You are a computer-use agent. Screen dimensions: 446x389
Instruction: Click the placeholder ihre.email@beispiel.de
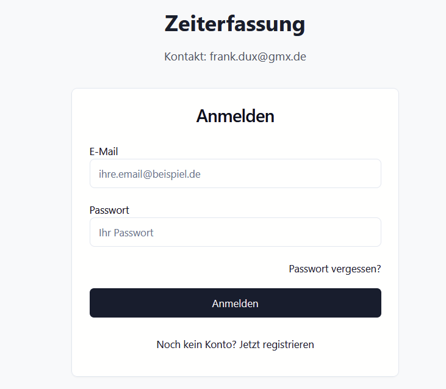(149, 174)
